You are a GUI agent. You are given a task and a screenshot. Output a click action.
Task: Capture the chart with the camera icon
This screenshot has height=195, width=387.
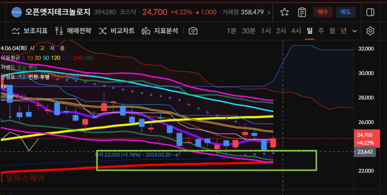click(193, 31)
